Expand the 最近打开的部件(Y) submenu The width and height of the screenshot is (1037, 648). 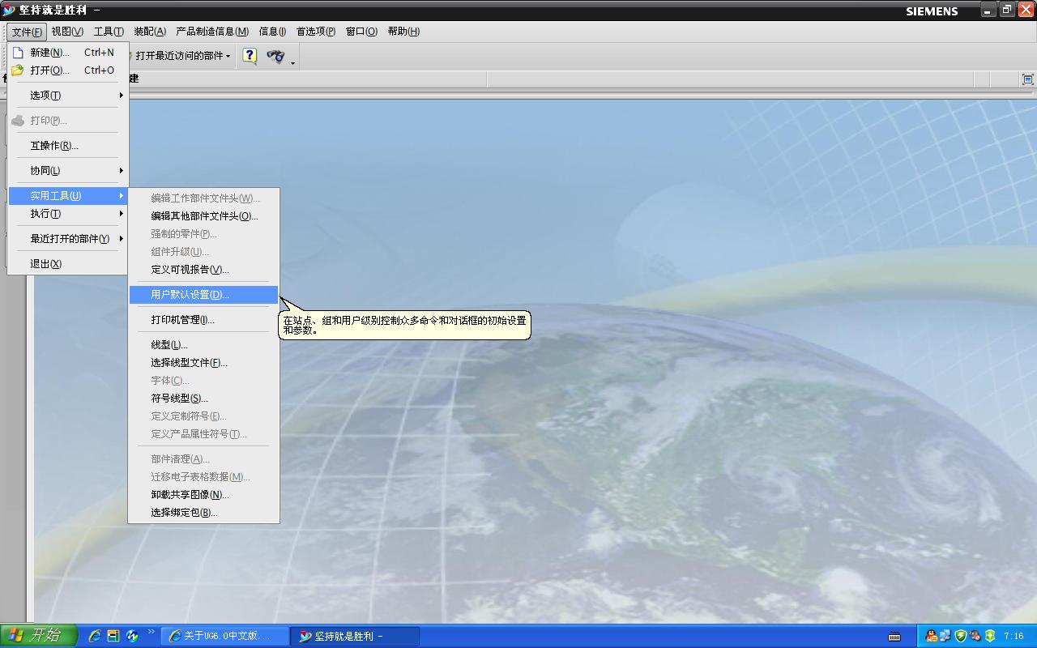coord(68,238)
